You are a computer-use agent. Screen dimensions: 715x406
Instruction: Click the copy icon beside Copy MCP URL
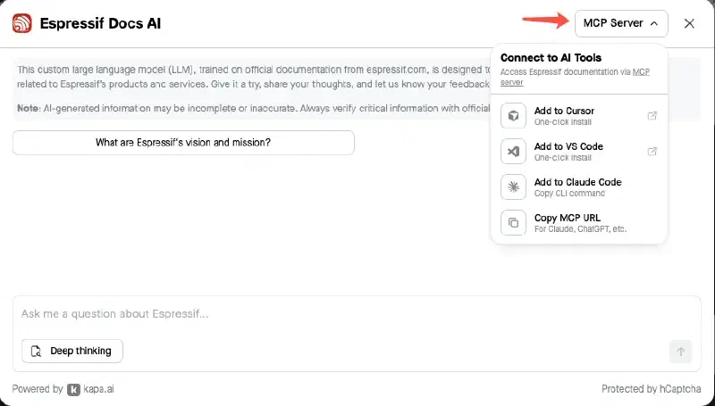[513, 222]
